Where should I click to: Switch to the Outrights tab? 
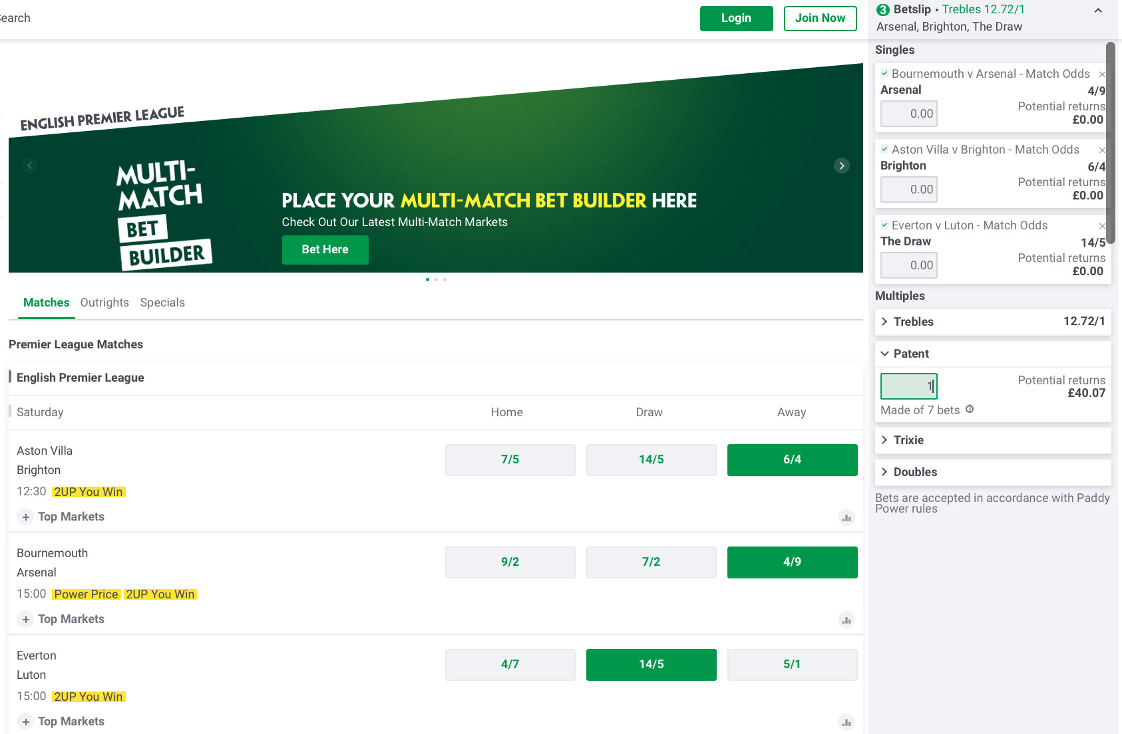[104, 303]
